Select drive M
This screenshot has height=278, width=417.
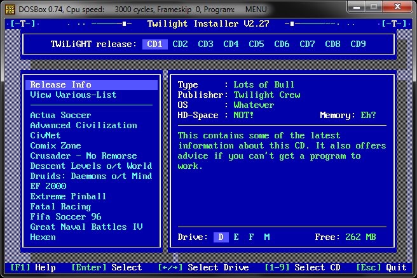click(x=267, y=237)
